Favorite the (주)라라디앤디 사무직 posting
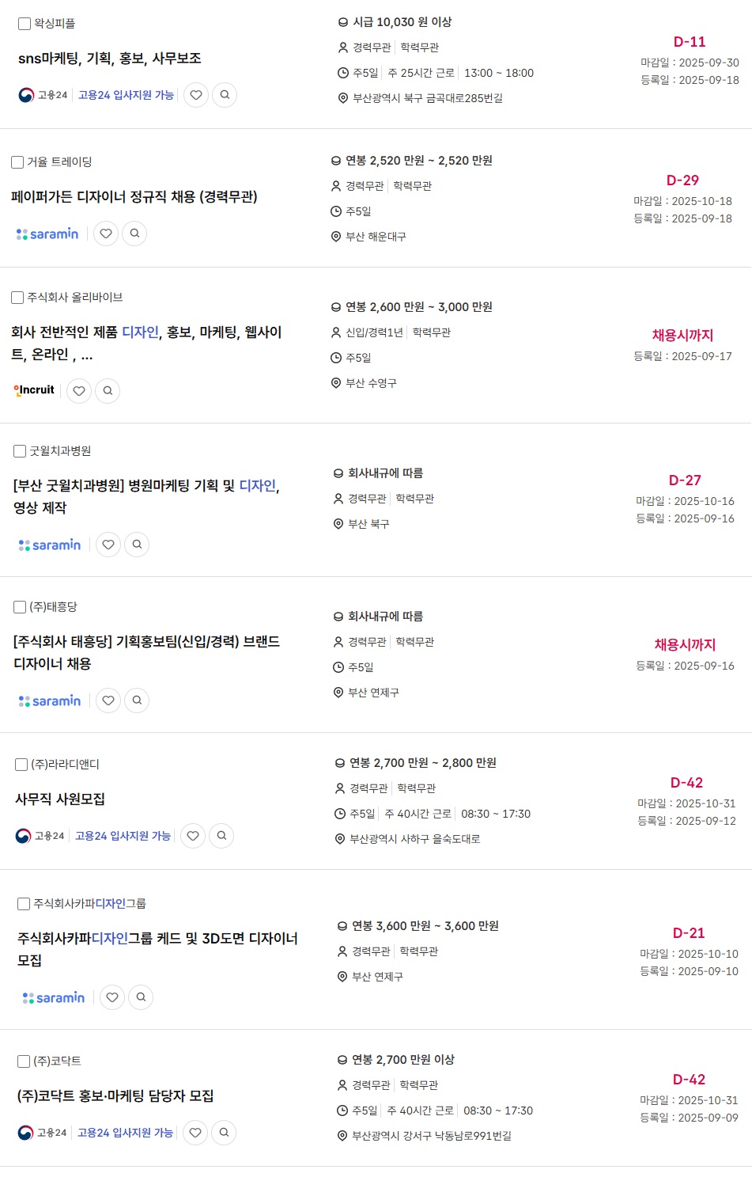The height and width of the screenshot is (1177, 752). point(193,836)
